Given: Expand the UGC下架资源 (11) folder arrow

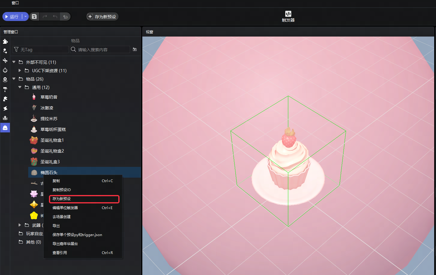Looking at the screenshot, I should coord(20,70).
